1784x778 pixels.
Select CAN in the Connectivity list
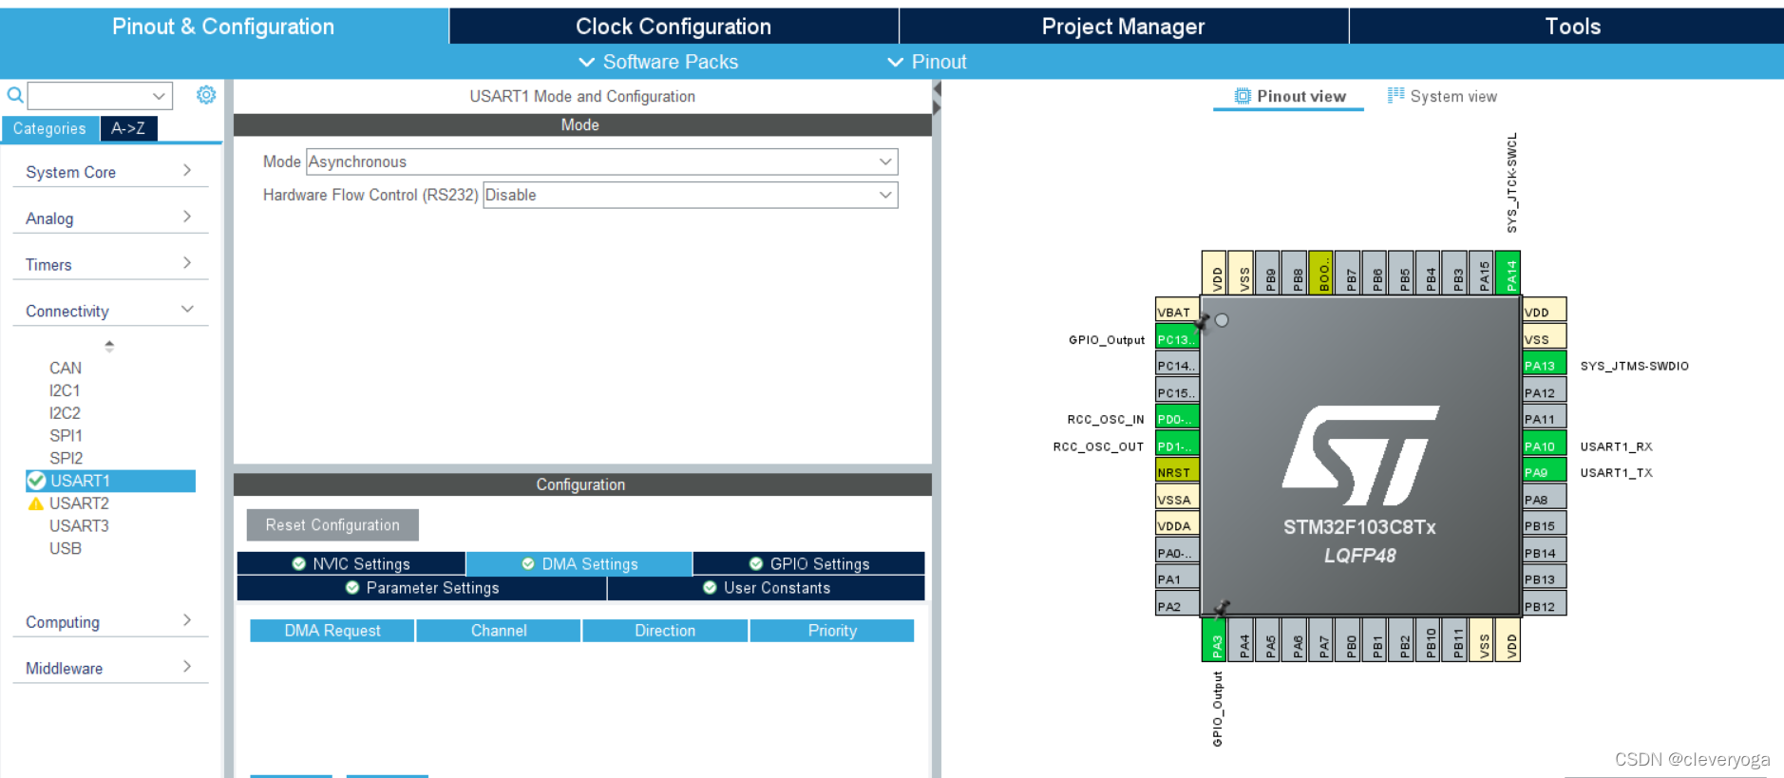tap(66, 368)
